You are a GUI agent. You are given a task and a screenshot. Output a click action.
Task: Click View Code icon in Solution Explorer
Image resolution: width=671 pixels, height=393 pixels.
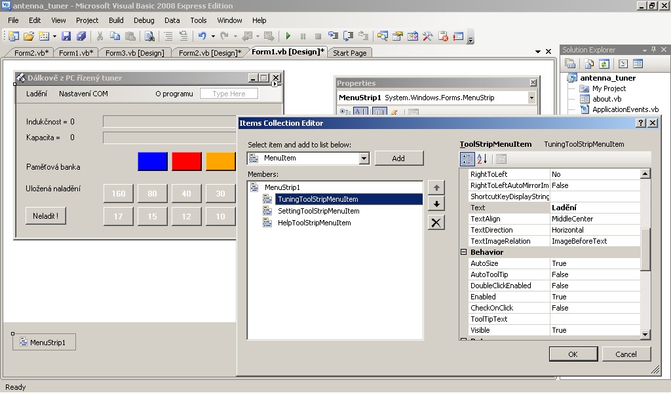click(623, 64)
